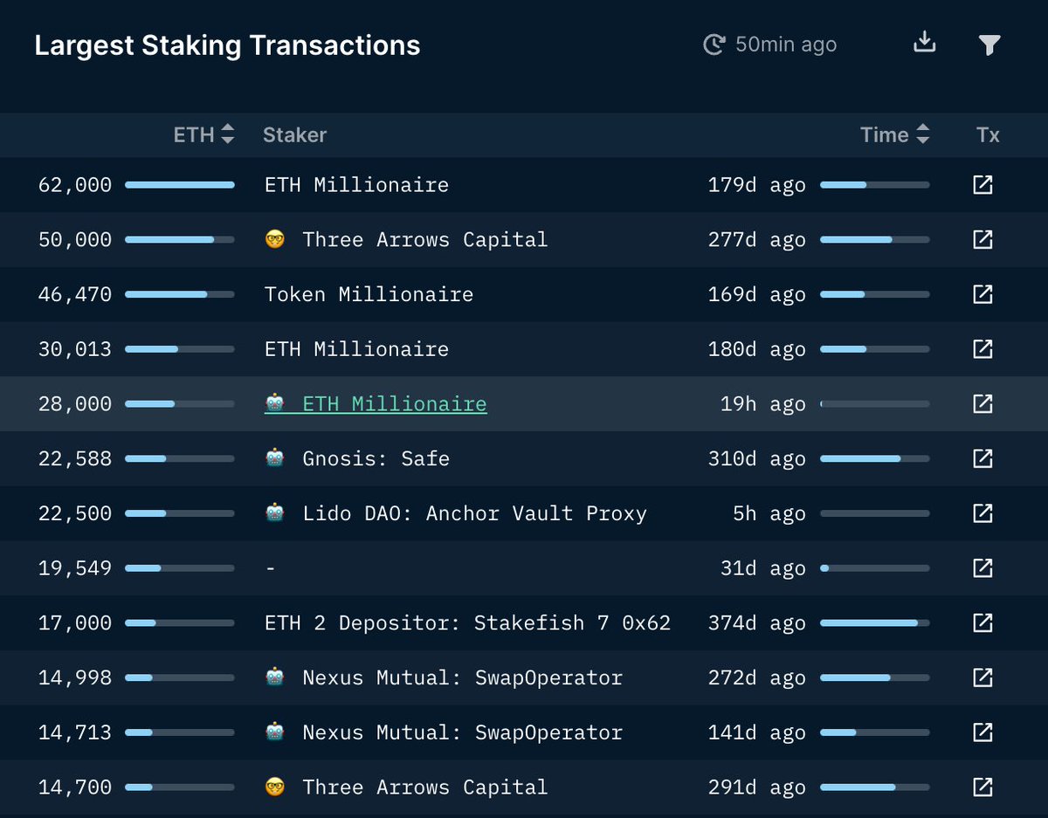Image resolution: width=1048 pixels, height=818 pixels.
Task: Click the 31d ago time value
Action: click(x=762, y=568)
